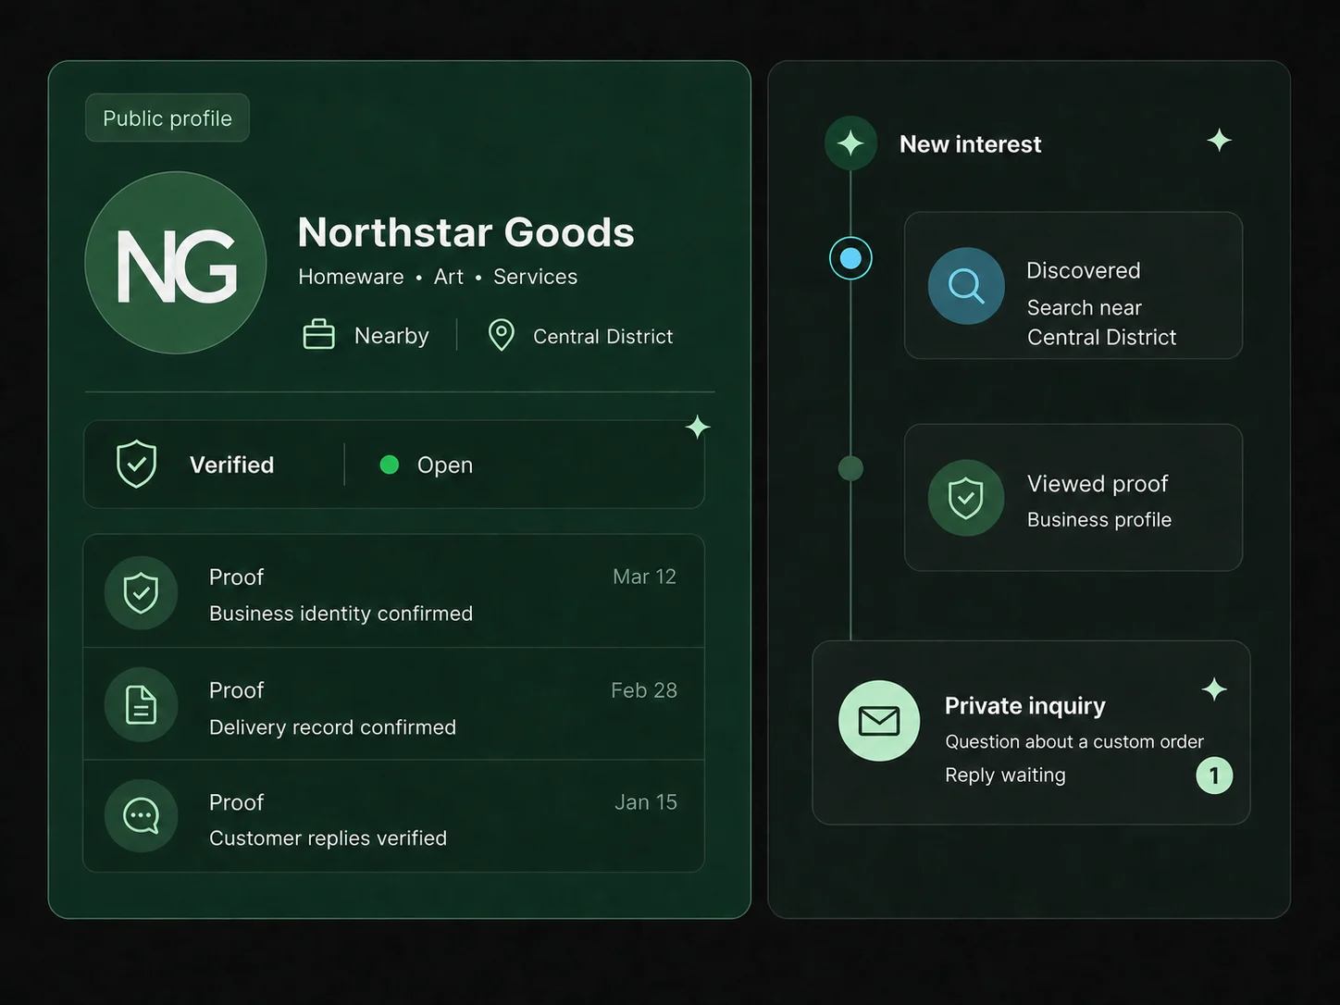Viewport: 1340px width, 1005px height.
Task: Click the Nearby label
Action: (391, 336)
